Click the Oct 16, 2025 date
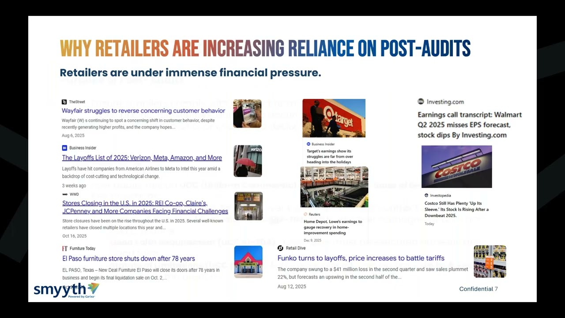Viewport: 565px width, 318px height. pos(74,236)
